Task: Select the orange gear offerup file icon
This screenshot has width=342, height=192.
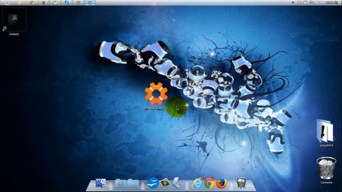Action: click(156, 96)
